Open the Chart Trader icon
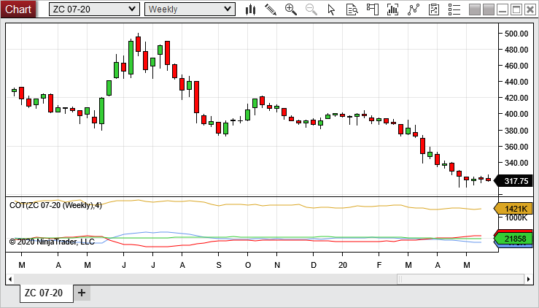This screenshot has width=539, height=308. pos(373,9)
